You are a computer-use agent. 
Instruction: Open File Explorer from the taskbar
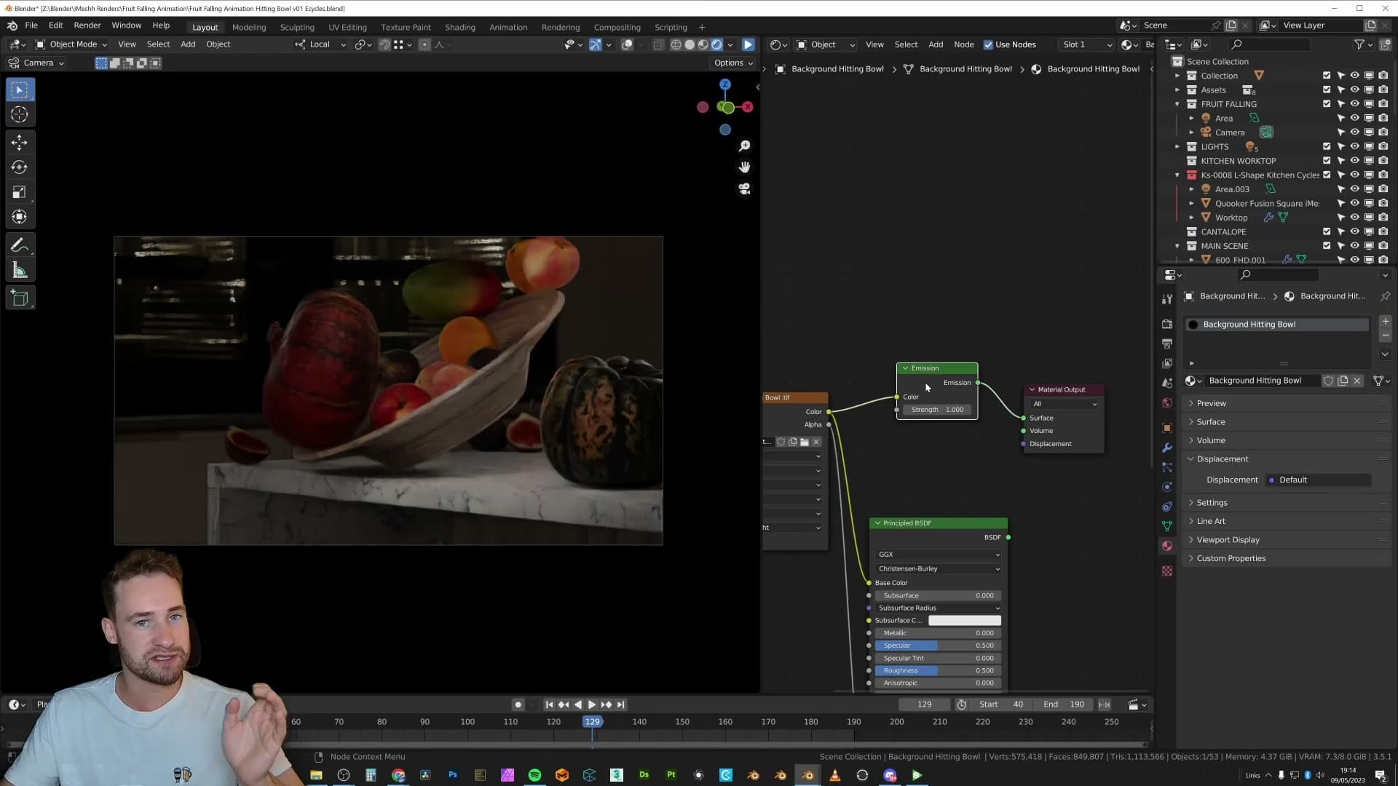click(316, 775)
